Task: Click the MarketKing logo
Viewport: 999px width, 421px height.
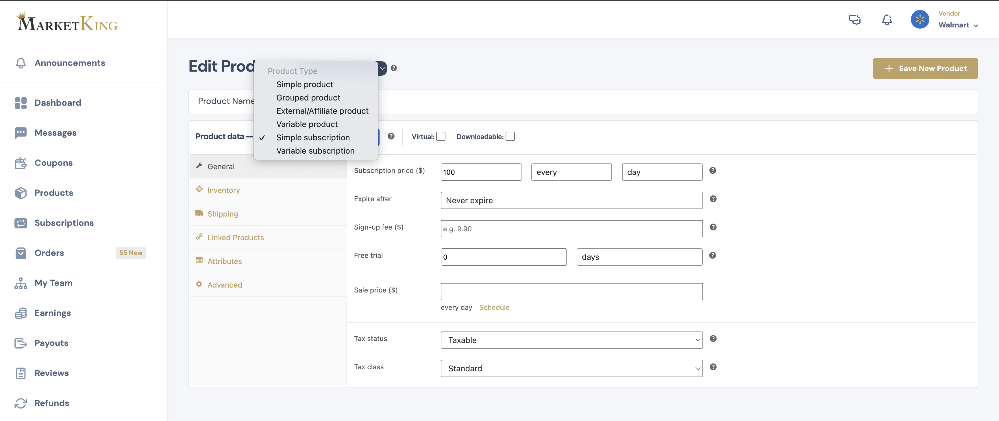Action: (x=67, y=22)
